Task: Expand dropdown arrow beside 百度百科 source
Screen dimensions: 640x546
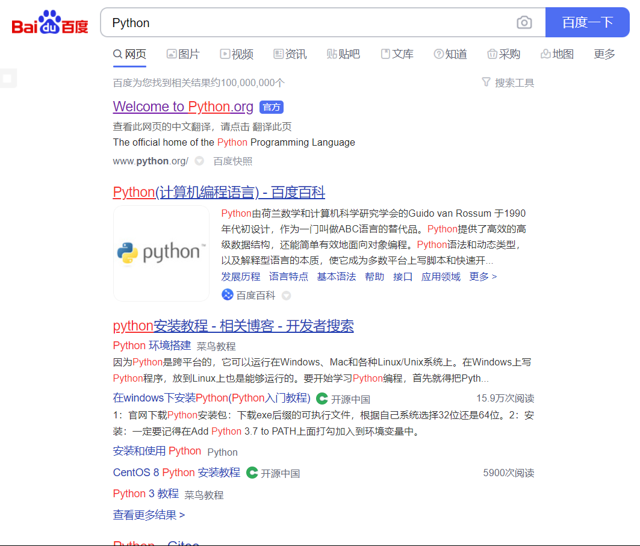Action: 287,296
